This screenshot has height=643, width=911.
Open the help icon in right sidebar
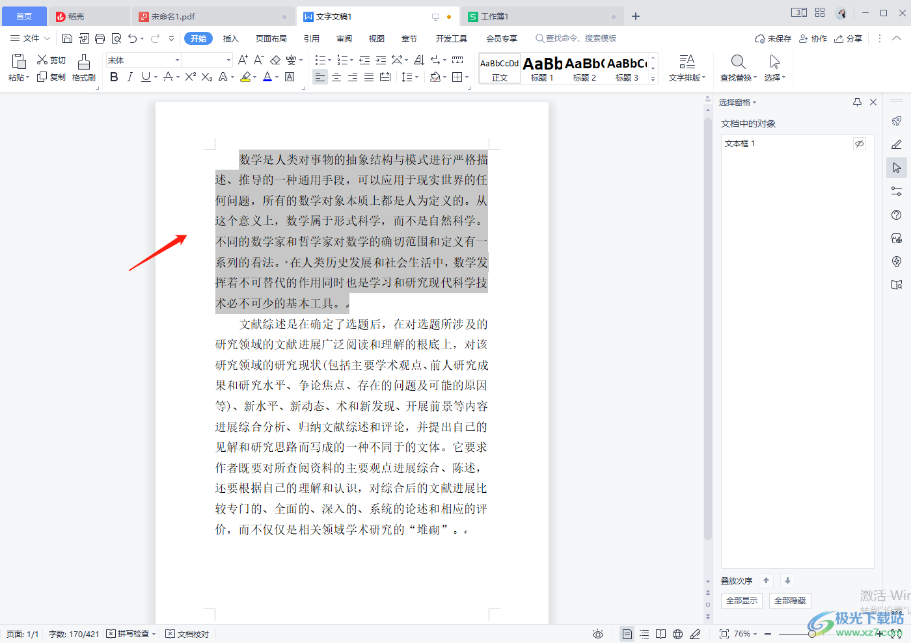coord(897,215)
